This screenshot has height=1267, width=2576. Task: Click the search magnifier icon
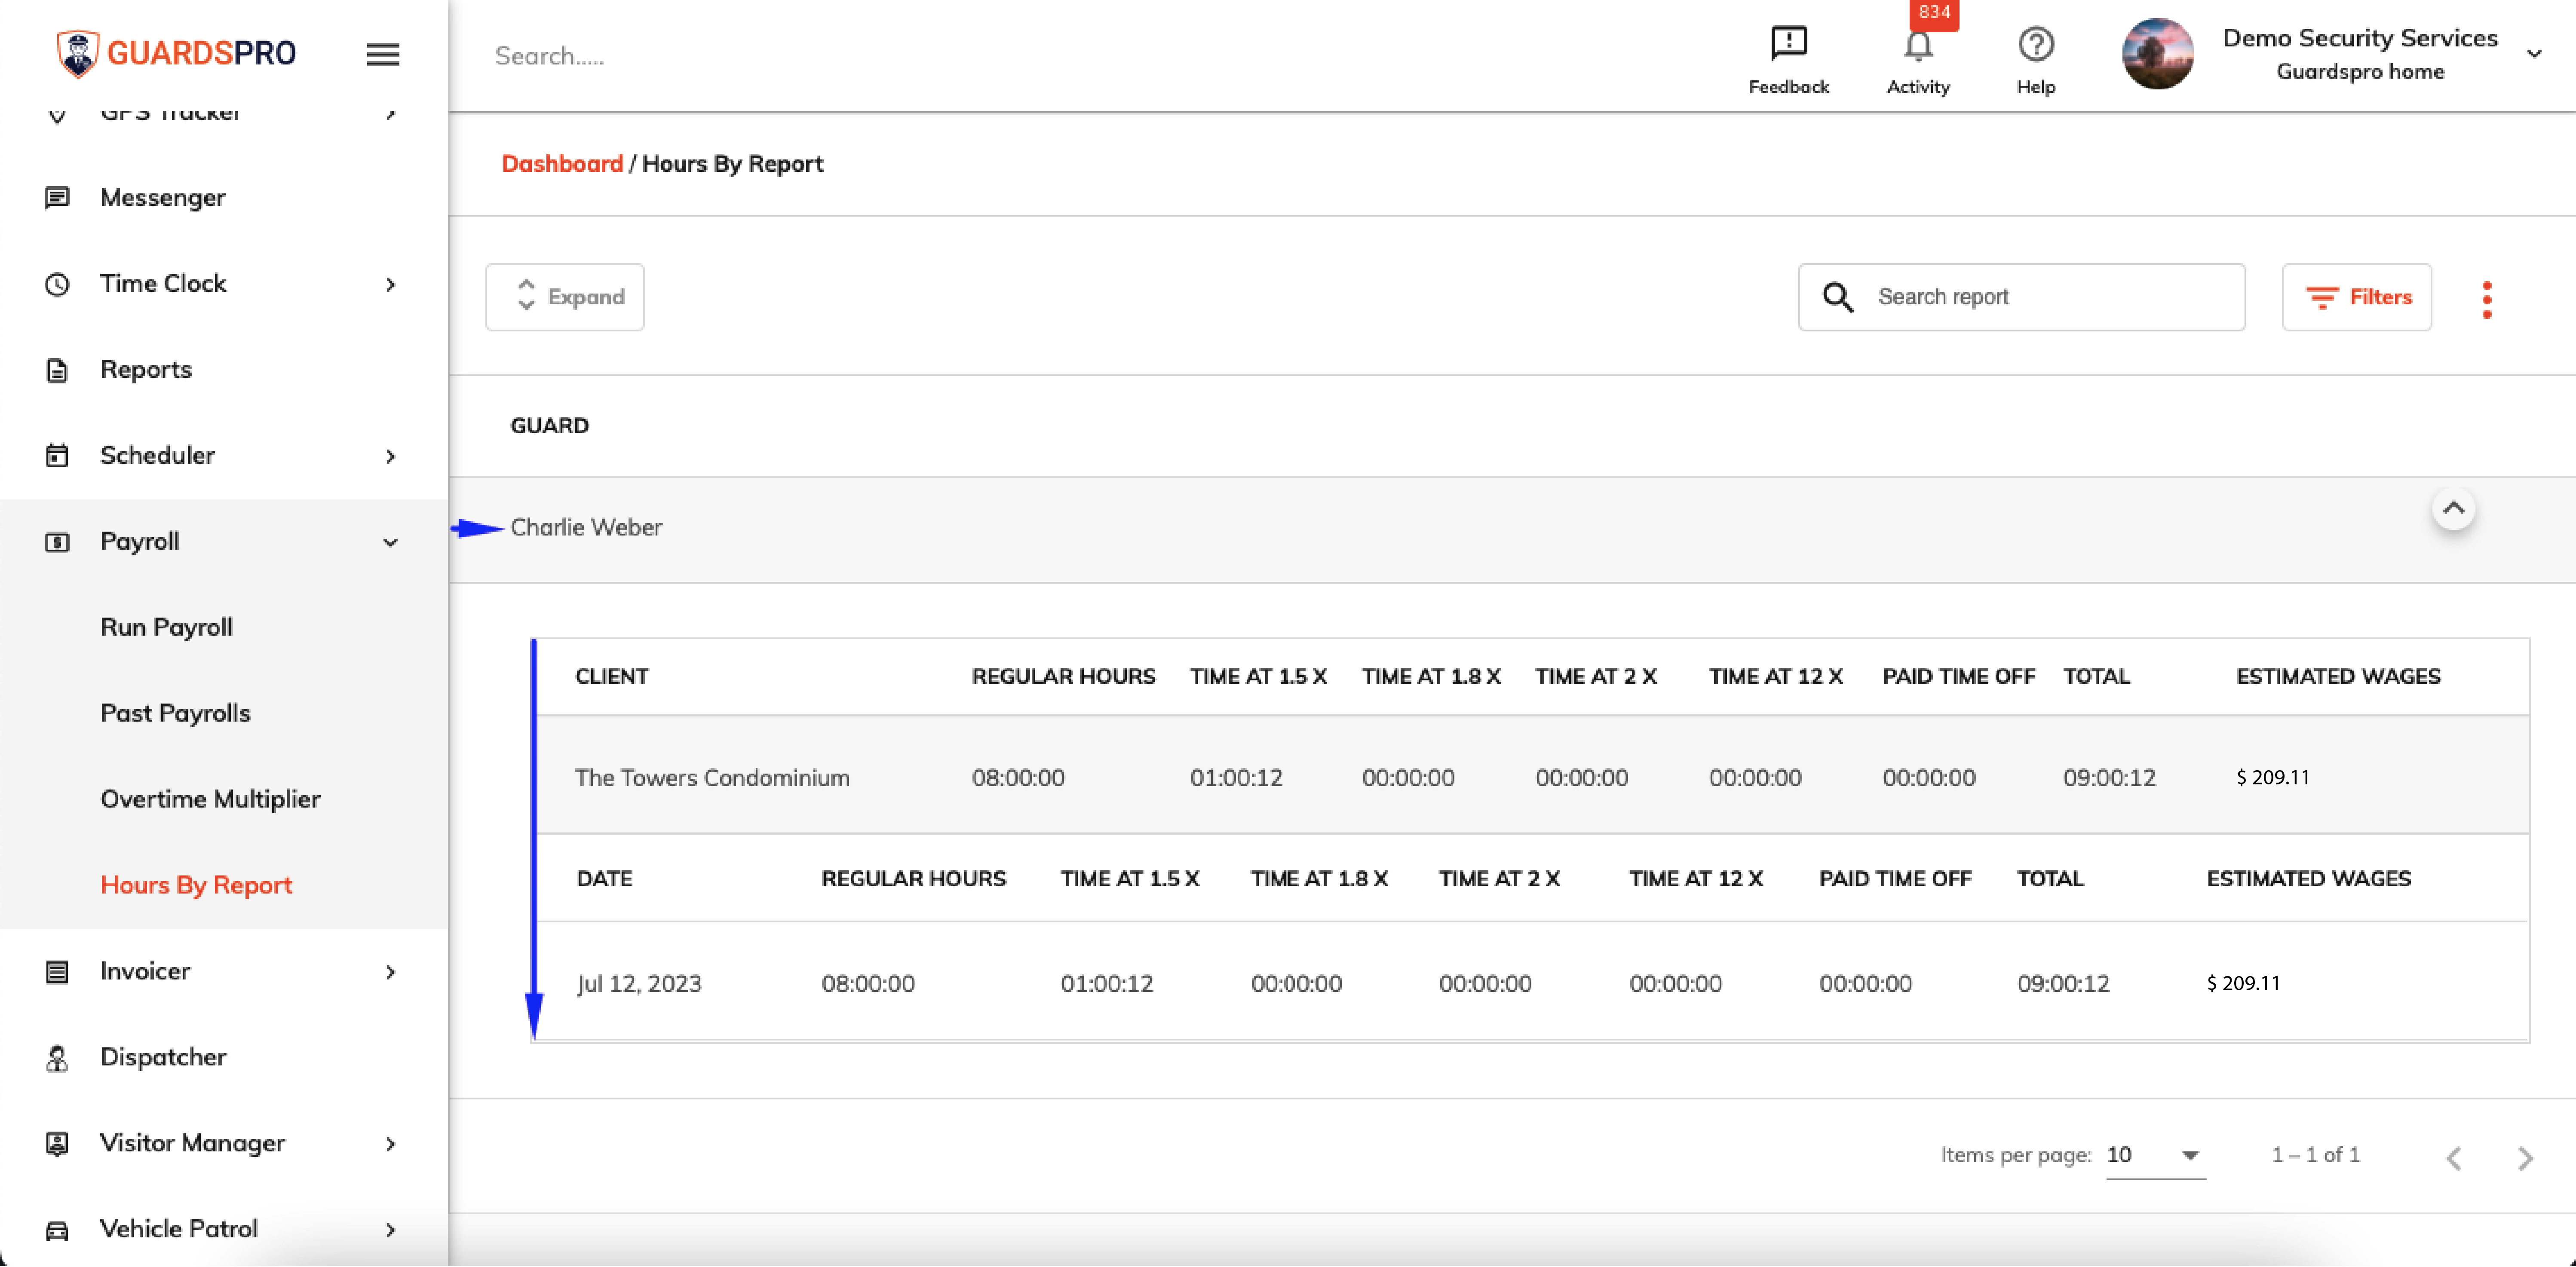pos(1837,297)
